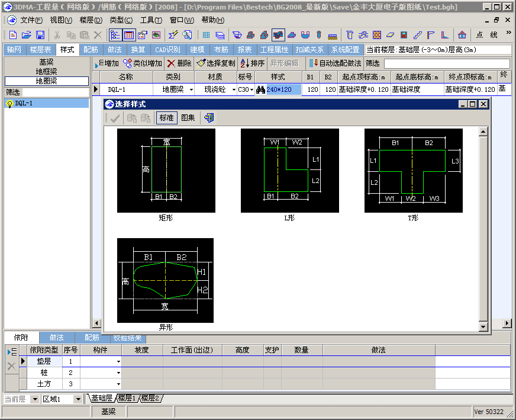Click the red brick wall icon
The height and width of the screenshot is (420, 516).
[377, 35]
